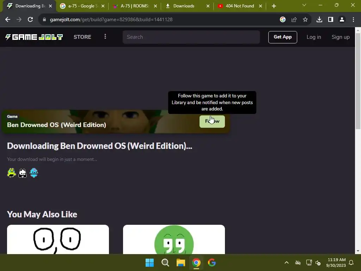The width and height of the screenshot is (361, 271).
Task: Click the Log in link
Action: click(x=313, y=37)
